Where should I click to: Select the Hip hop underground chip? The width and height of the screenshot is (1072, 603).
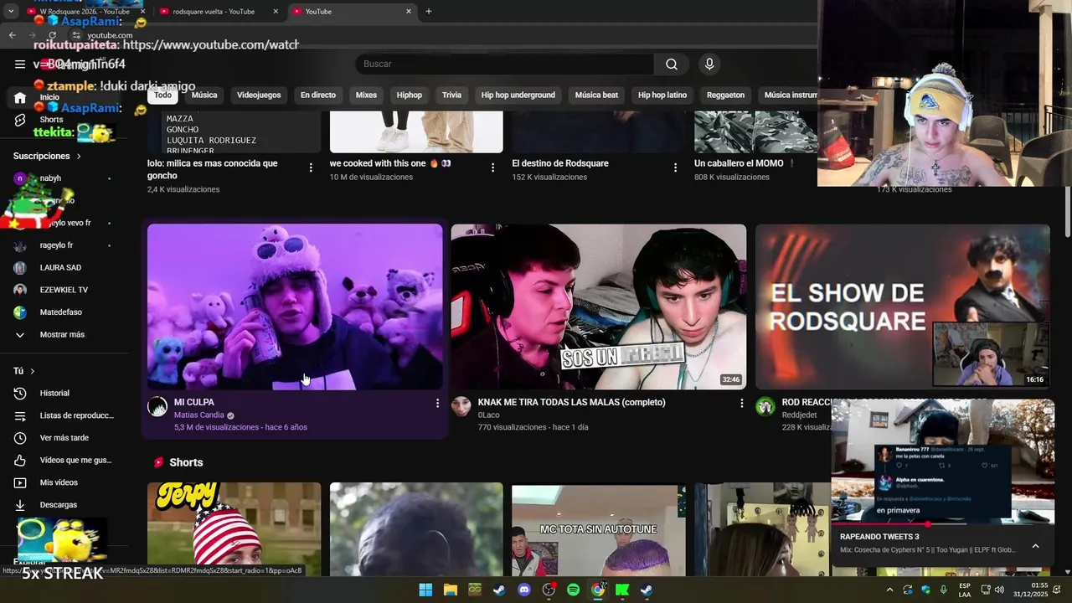[x=518, y=95]
